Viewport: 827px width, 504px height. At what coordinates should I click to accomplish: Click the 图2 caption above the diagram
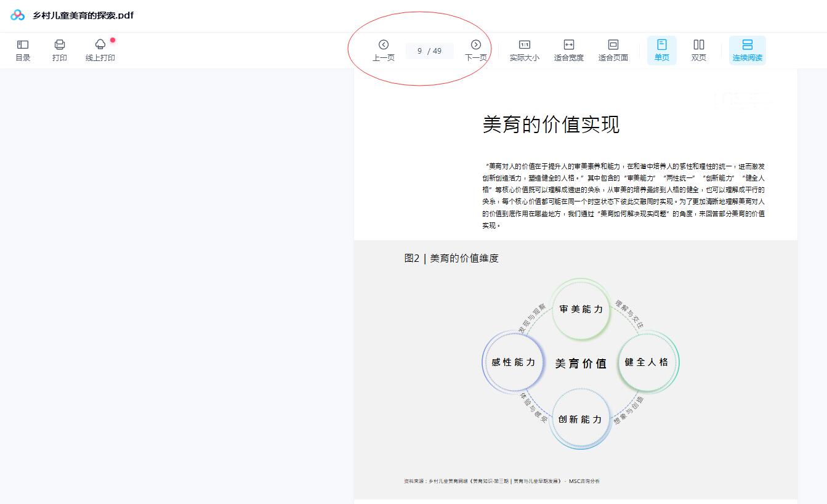pos(450,258)
